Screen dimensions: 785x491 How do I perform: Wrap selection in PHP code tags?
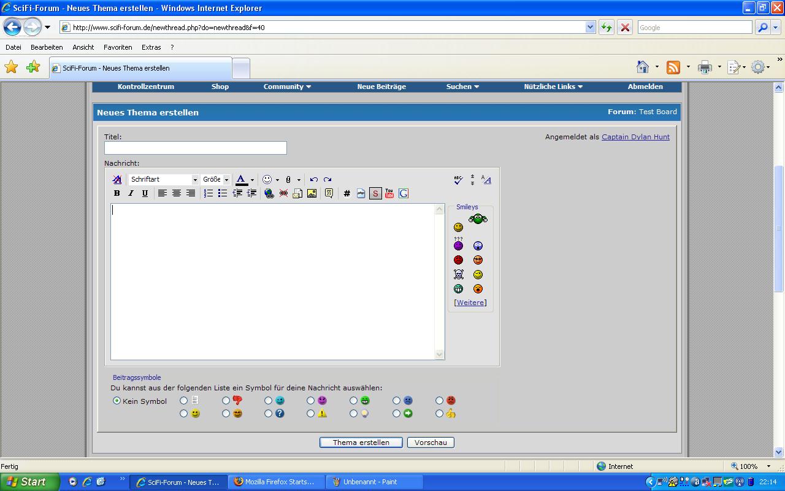(x=361, y=193)
